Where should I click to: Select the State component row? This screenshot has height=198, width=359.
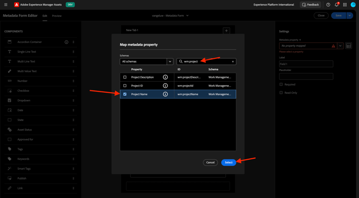click(41, 120)
